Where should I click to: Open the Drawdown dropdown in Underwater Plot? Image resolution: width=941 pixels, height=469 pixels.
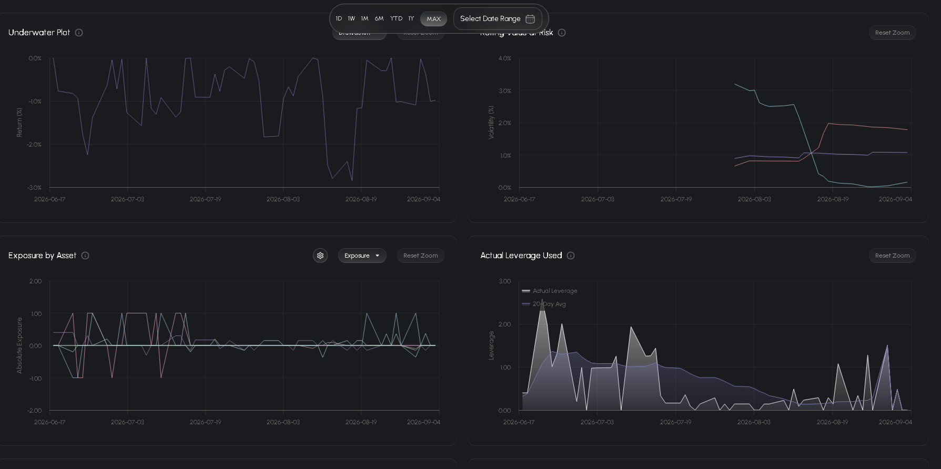coord(359,36)
